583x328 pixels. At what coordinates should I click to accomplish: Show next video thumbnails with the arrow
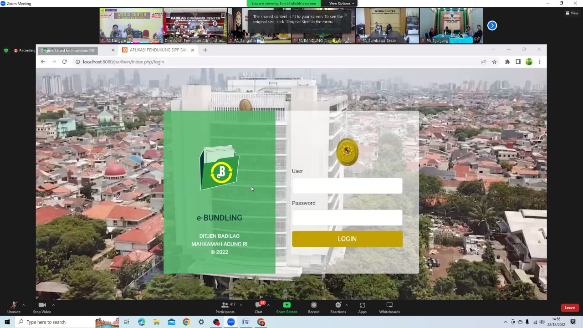click(492, 26)
